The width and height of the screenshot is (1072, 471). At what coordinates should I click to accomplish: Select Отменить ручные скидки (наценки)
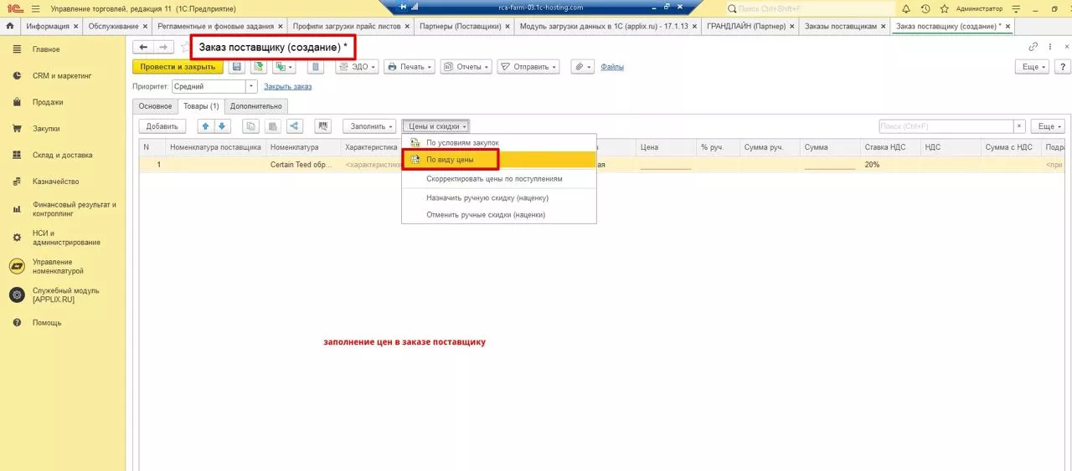pos(499,214)
